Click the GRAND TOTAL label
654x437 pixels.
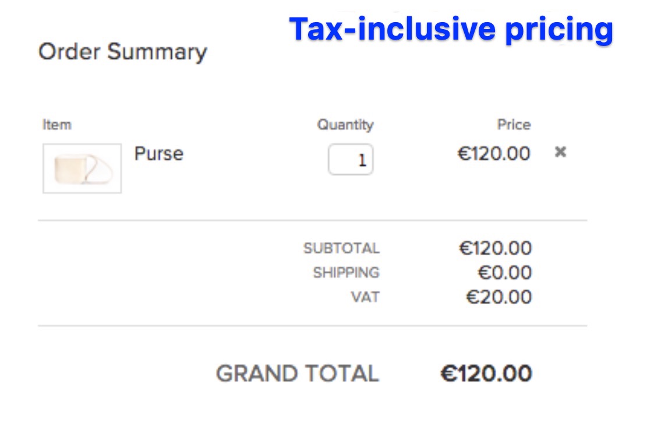coord(297,373)
